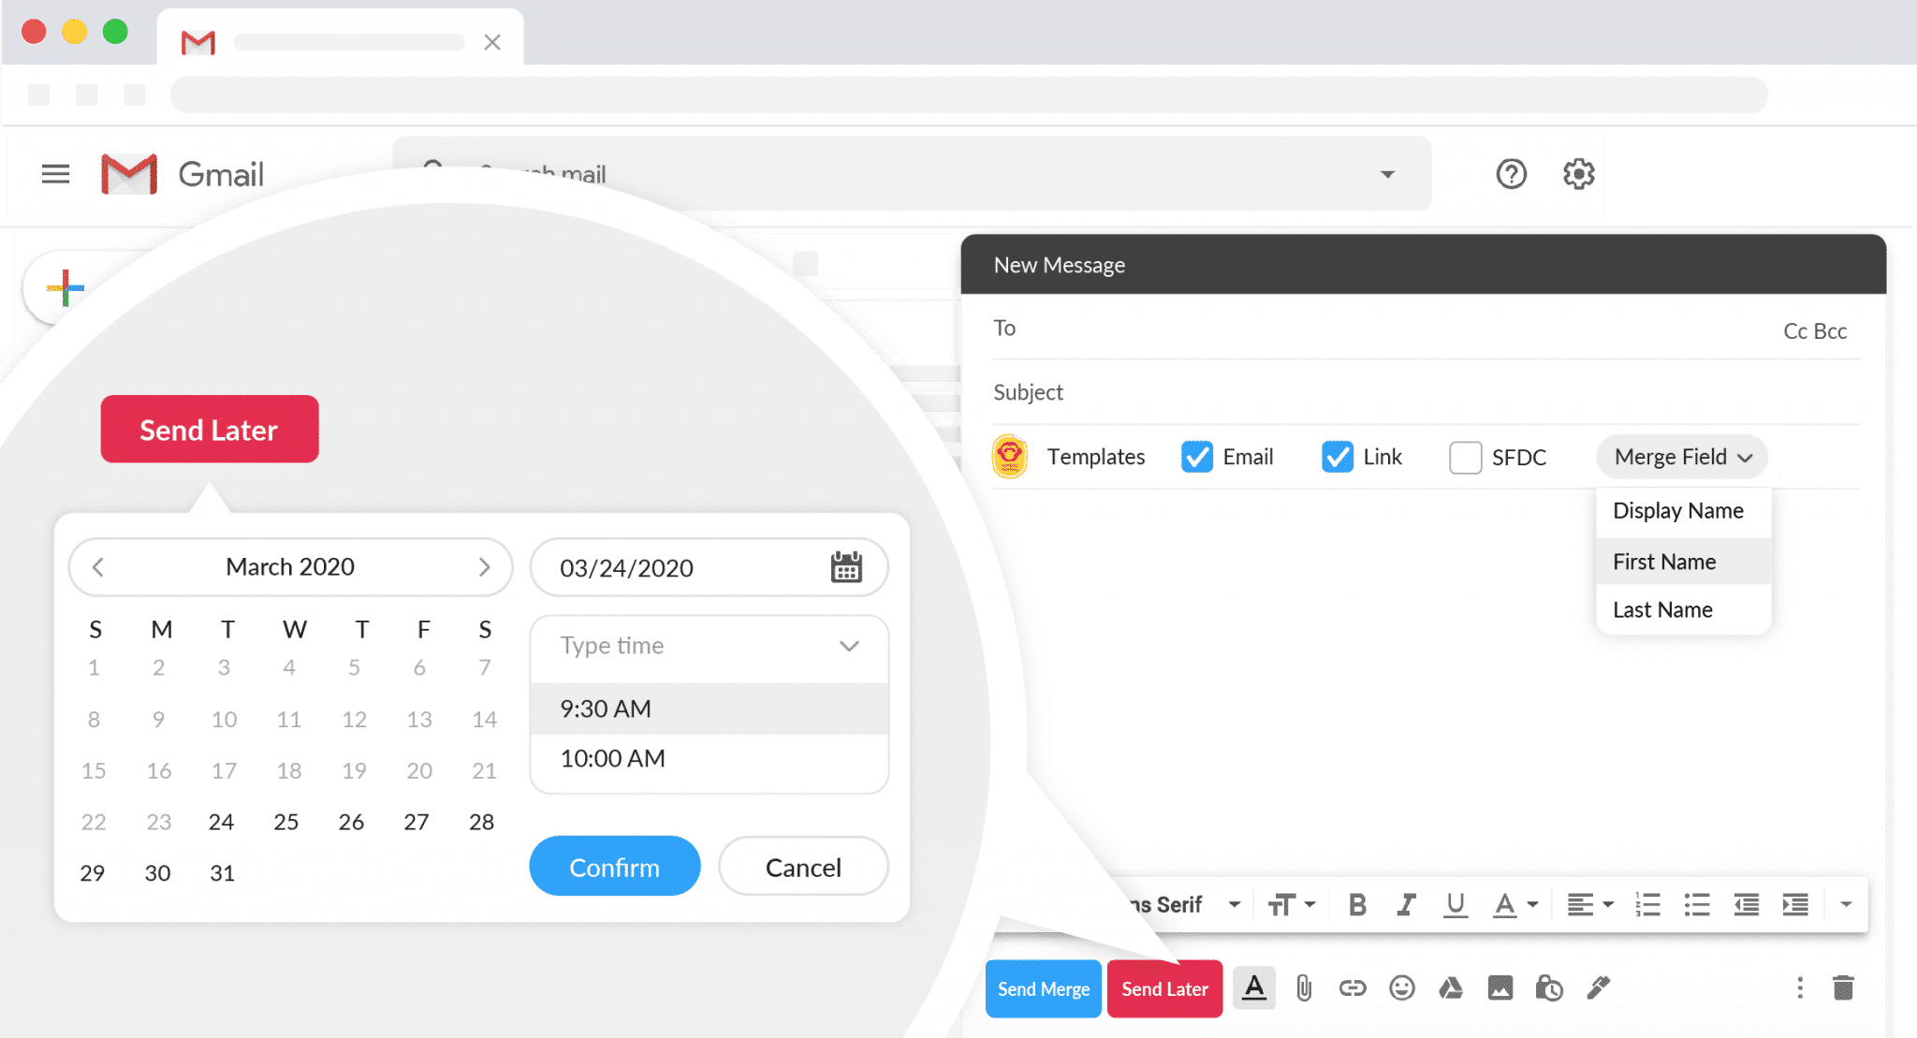Enable the SFDC checkbox

coord(1465,455)
